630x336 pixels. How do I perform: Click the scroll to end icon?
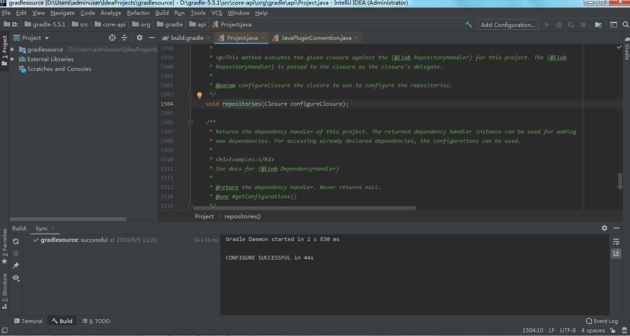point(616,254)
